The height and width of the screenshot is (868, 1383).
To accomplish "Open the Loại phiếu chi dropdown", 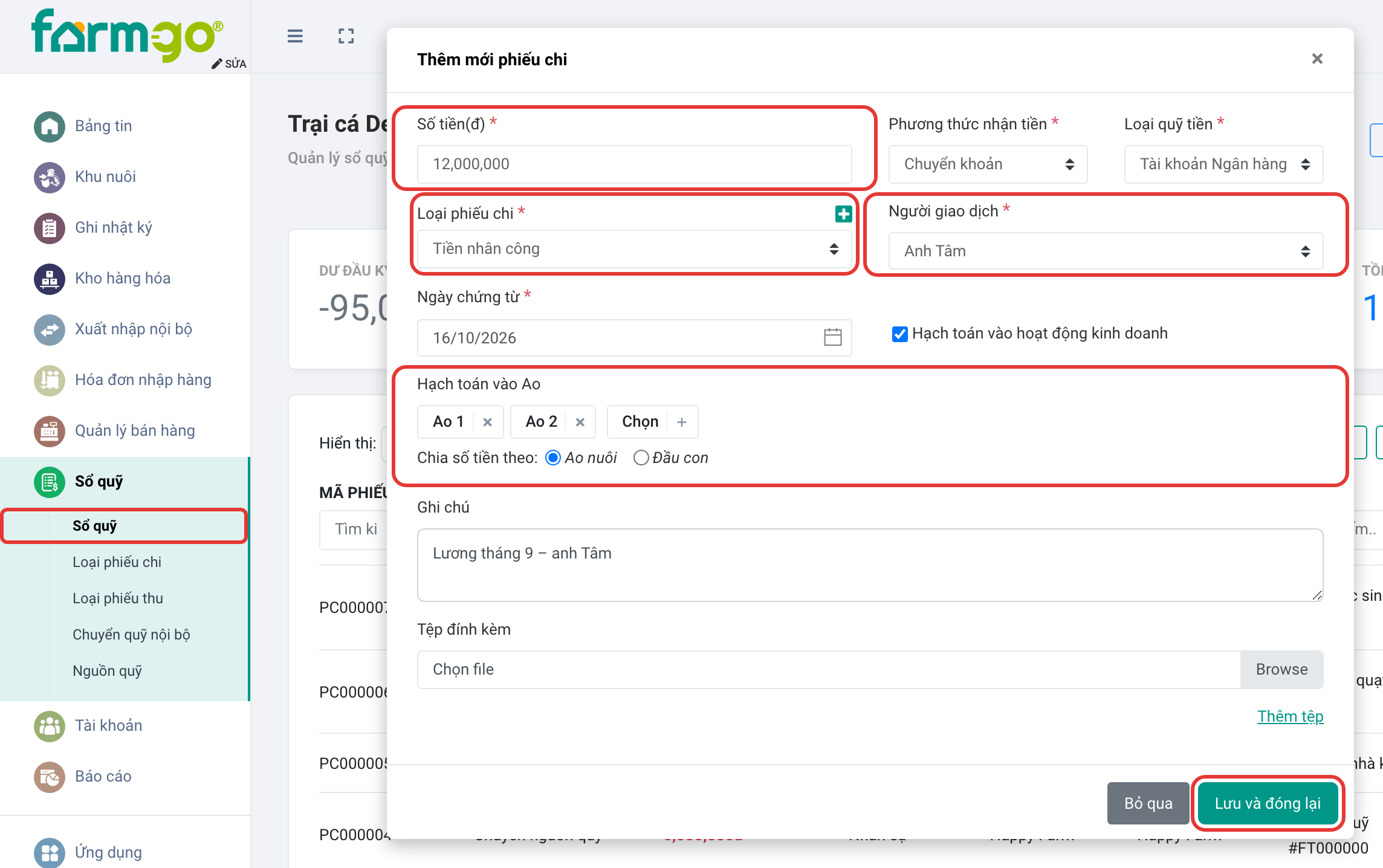I will click(x=634, y=248).
